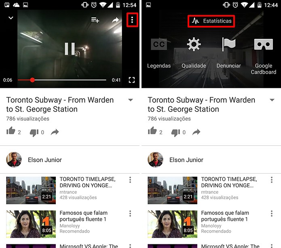The width and height of the screenshot is (281, 248).
Task: Open Elson Junior channel avatar on left
Action: point(14,159)
